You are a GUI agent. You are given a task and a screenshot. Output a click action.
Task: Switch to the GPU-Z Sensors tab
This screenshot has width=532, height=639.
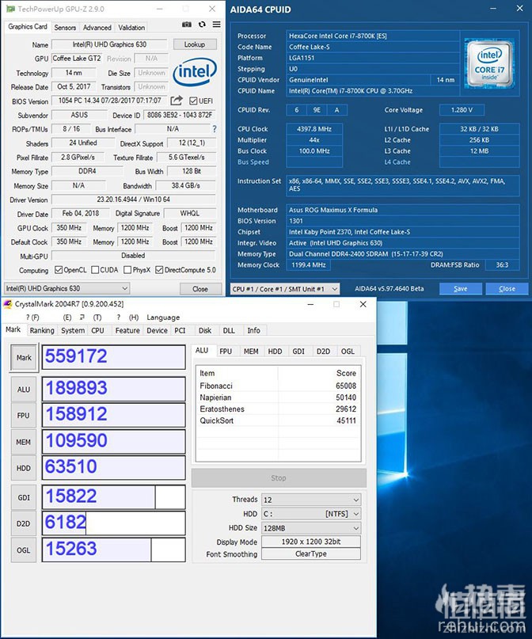coord(65,27)
